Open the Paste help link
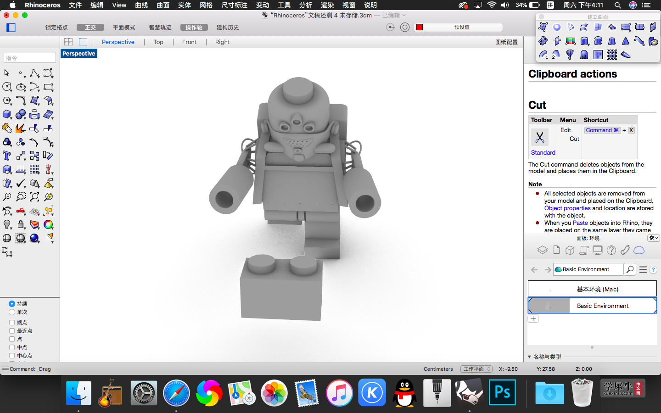Image resolution: width=661 pixels, height=413 pixels. pos(580,223)
